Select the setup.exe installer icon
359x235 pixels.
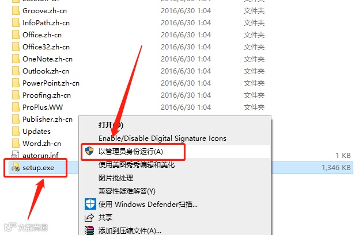pos(16,168)
